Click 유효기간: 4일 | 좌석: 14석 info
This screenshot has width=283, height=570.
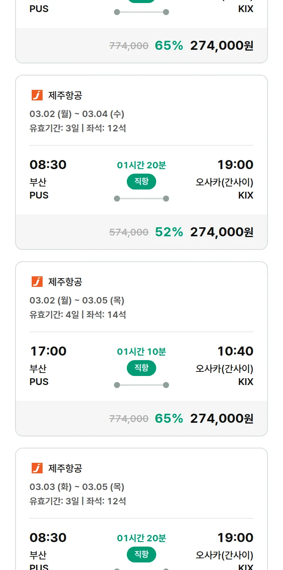tap(78, 314)
